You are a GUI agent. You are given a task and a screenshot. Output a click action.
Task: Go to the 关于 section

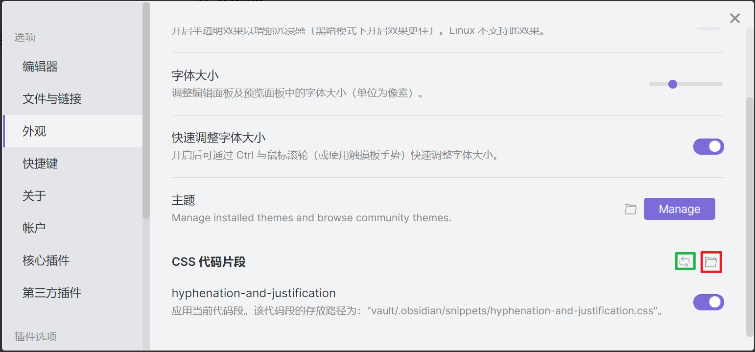(34, 196)
